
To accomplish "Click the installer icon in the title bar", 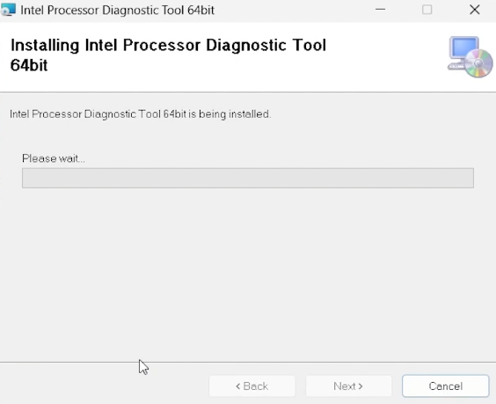I will pos(8,10).
